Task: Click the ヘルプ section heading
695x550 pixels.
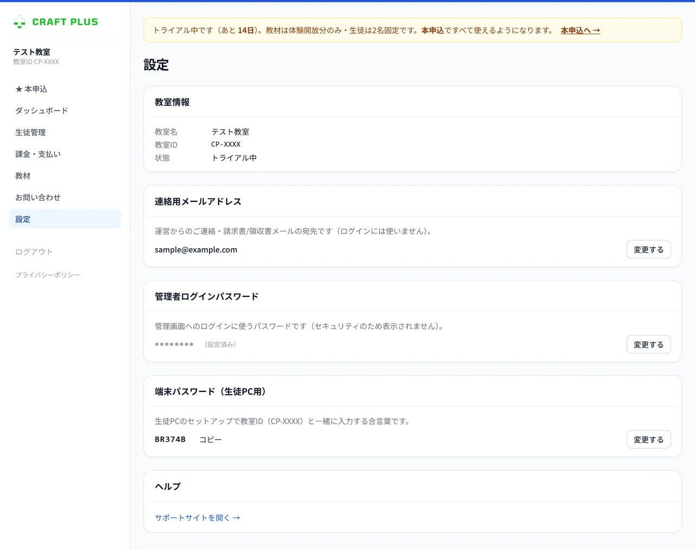Action: 168,486
